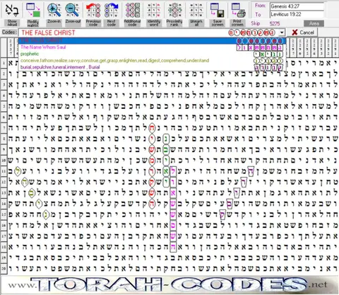Click the Area button
Viewport: 339px width, 295px height.
click(314, 23)
